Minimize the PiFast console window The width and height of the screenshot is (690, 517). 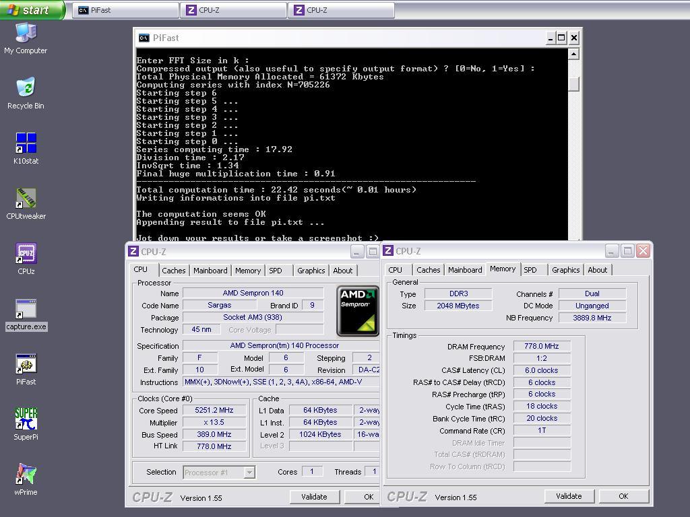[x=550, y=38]
